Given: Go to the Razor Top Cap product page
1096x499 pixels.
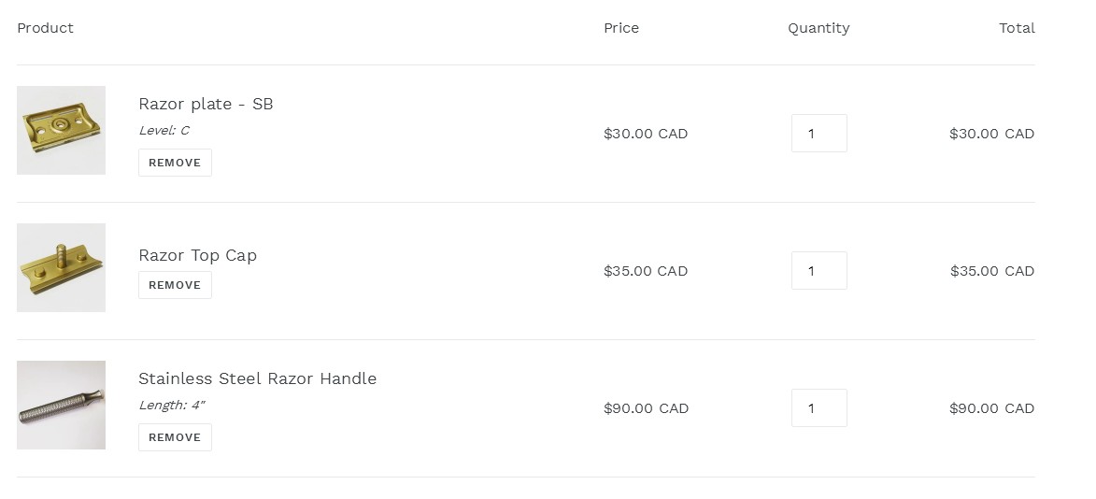Looking at the screenshot, I should 197,255.
